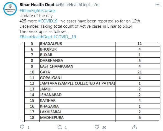This screenshot has width=163, height=131.
Task: Open Bihar Health Dept profile avatar
Action: [x=10, y=9]
